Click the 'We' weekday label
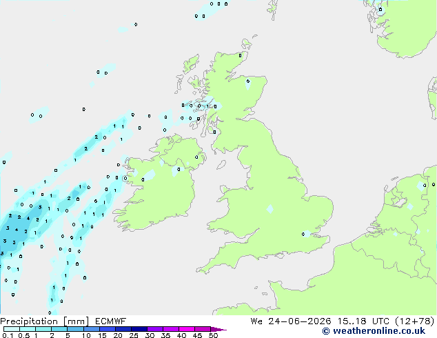Viewport: 437px width, 338px height. pyautogui.click(x=256, y=321)
